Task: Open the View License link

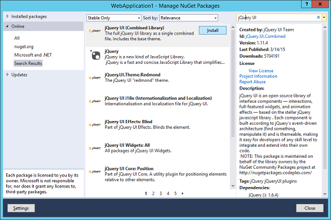Action: 261,71
